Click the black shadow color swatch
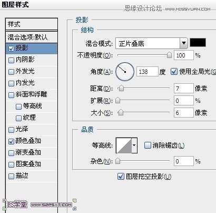Image resolution: width=216 pixels, height=213 pixels. coord(198,43)
